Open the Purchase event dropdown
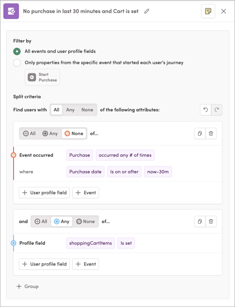235x307 pixels. click(x=80, y=155)
